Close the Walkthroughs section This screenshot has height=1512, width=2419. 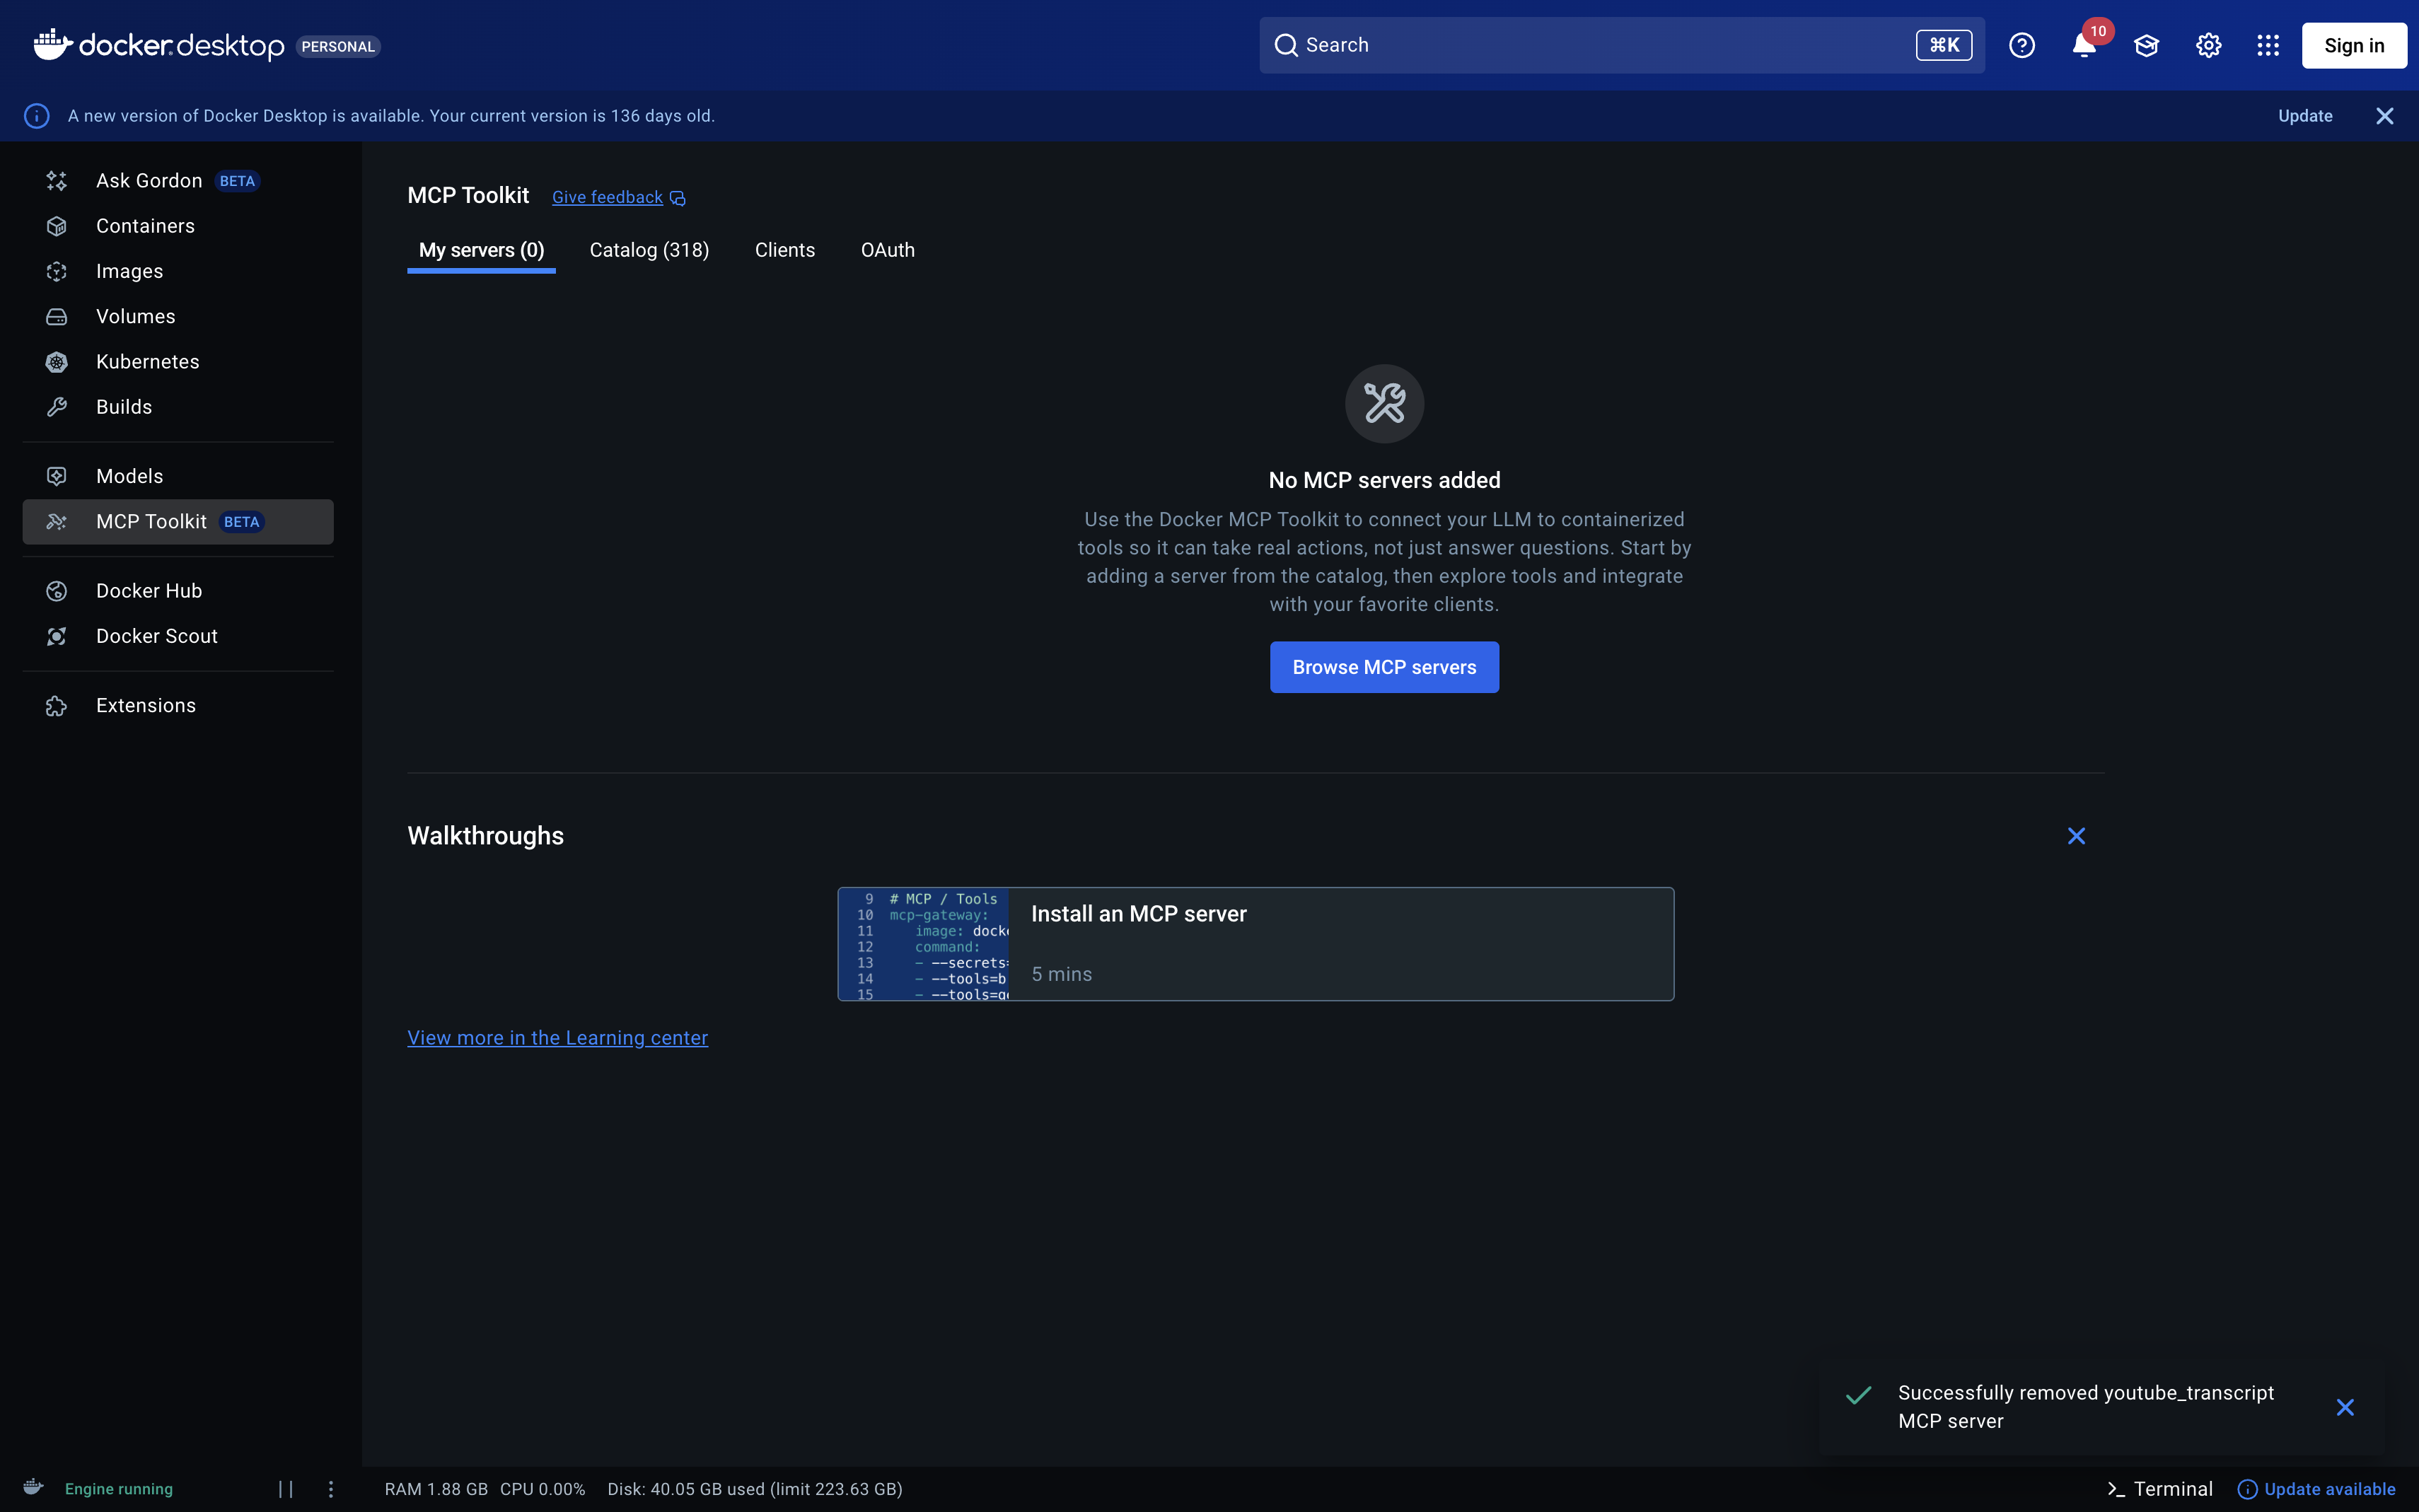(2076, 836)
